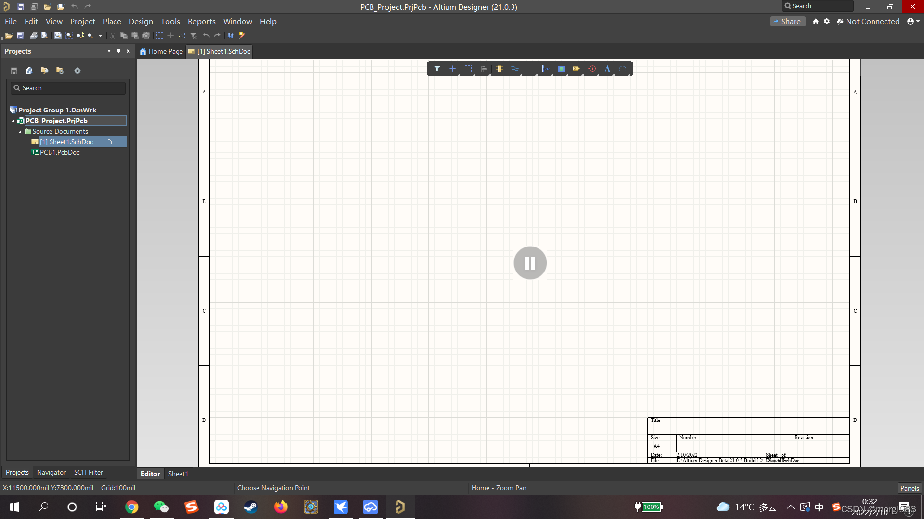Click the Projects panel search field
This screenshot has height=519, width=924.
point(68,88)
